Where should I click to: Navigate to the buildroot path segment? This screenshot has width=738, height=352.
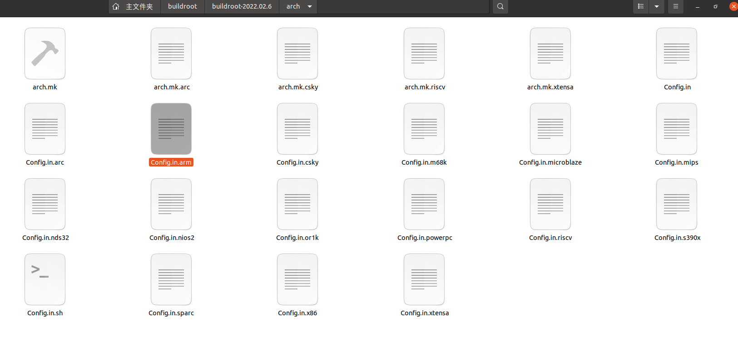tap(183, 6)
